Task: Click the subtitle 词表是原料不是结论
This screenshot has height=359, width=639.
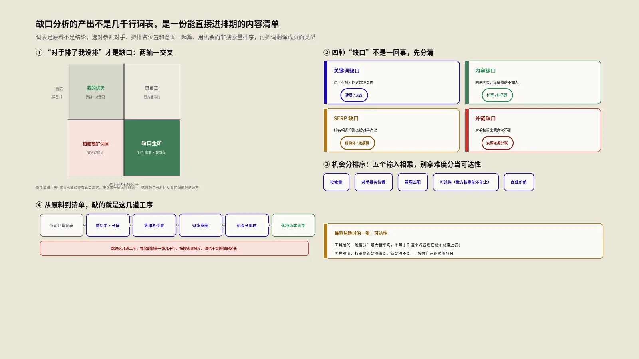Action: (176, 37)
